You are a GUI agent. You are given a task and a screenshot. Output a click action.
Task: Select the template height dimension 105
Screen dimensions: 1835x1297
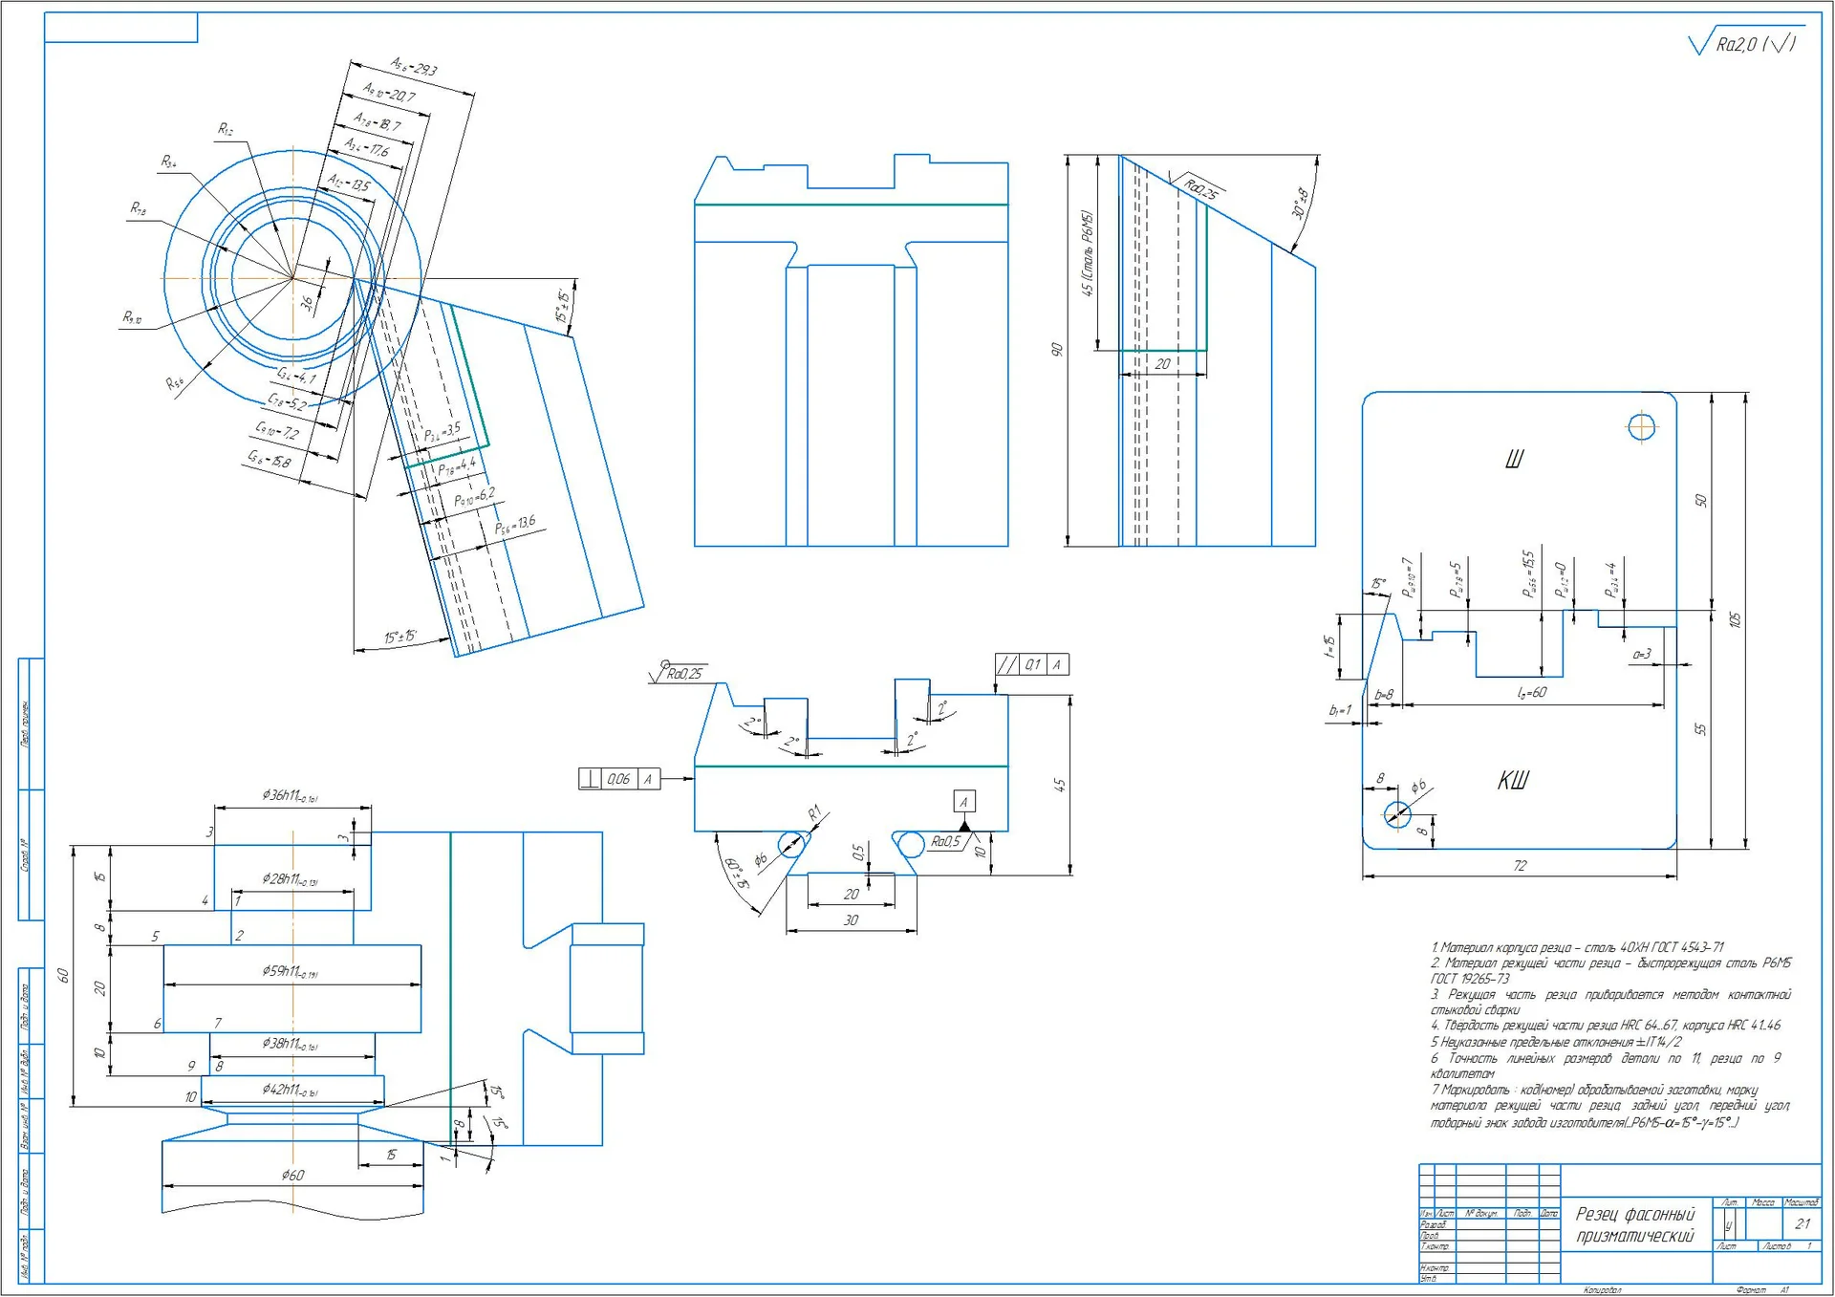point(1736,619)
